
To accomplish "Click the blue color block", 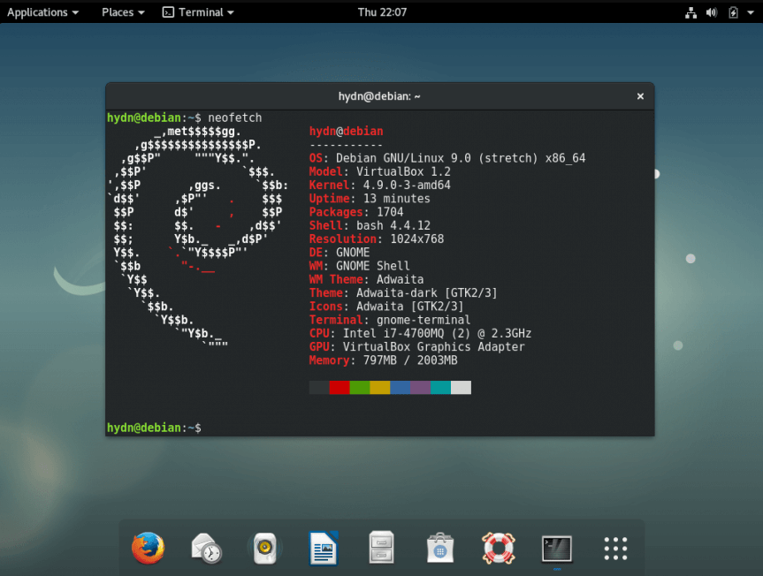I will (400, 388).
